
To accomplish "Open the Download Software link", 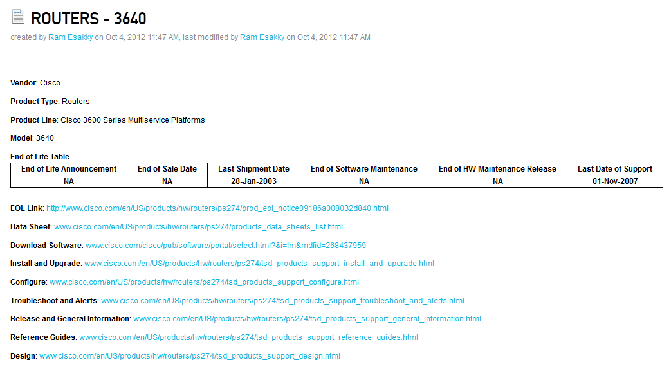I will (x=226, y=246).
